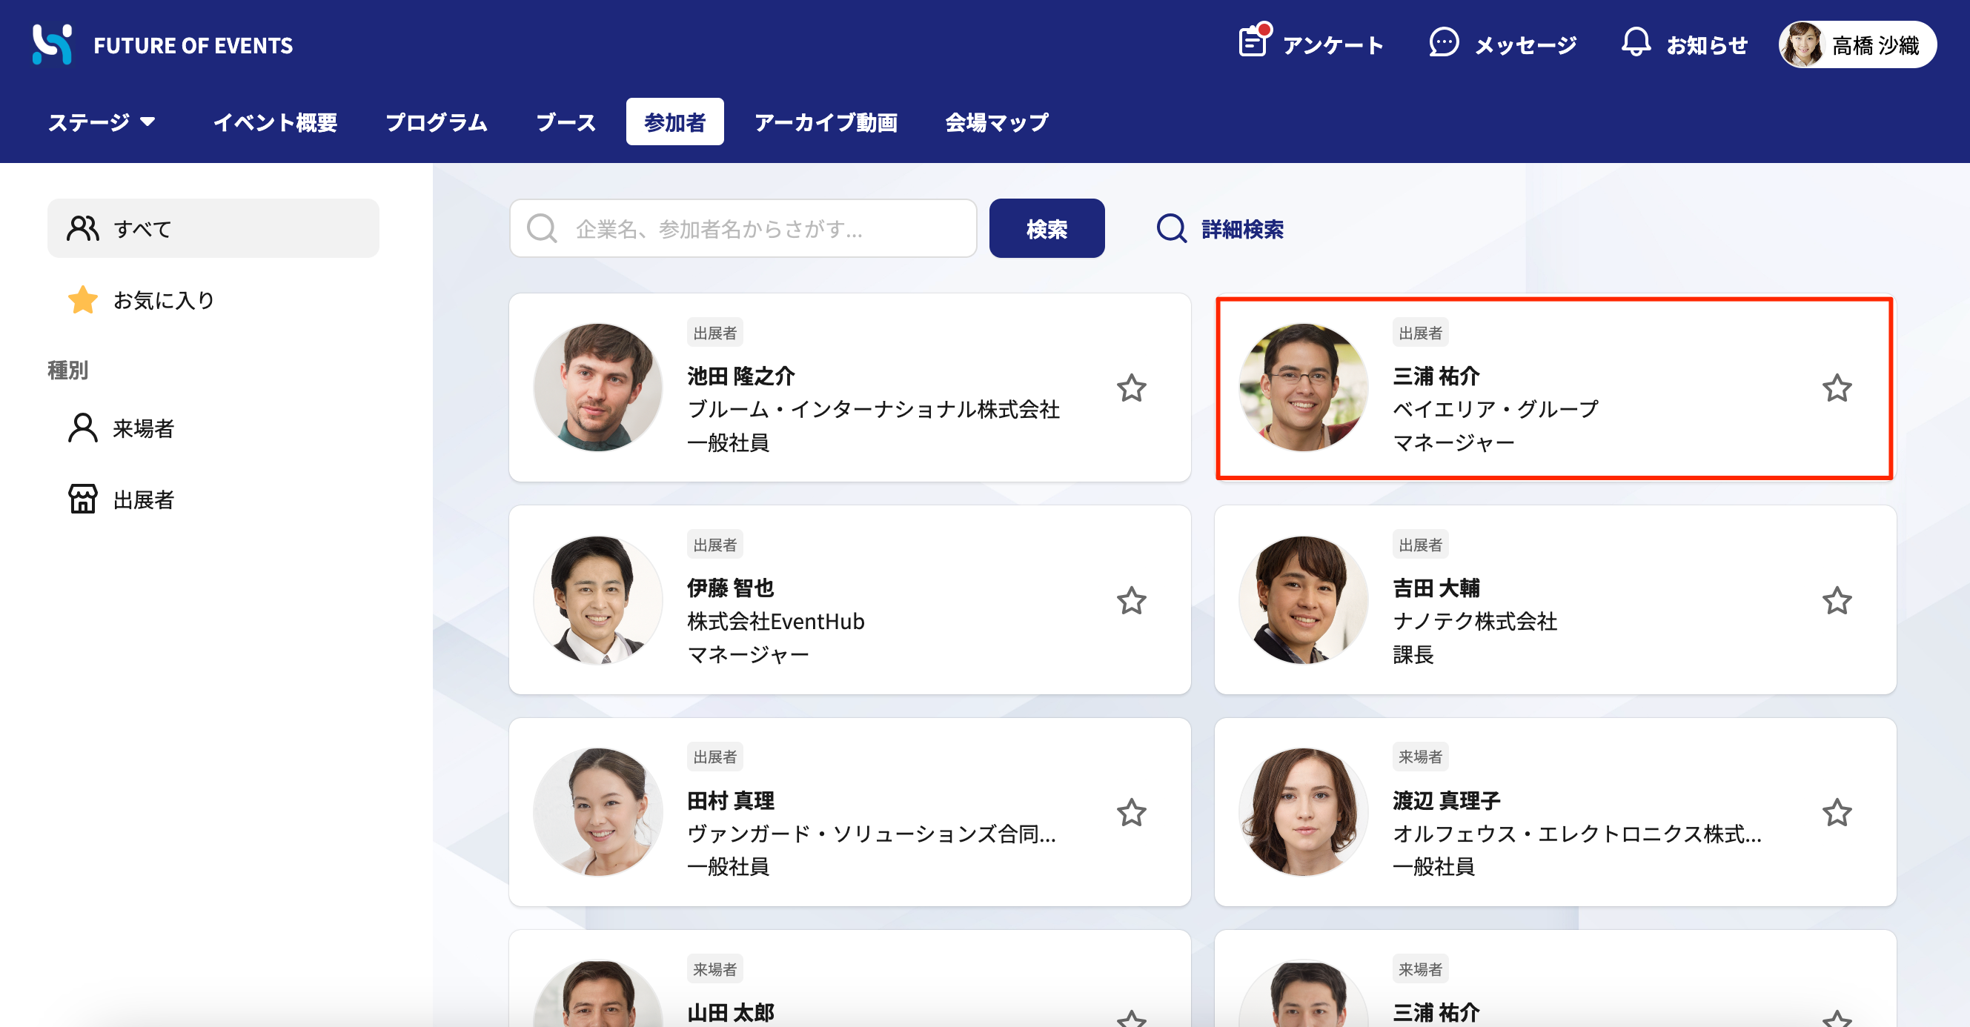
Task: Click ナノテク株式会社 company text
Action: (1474, 621)
